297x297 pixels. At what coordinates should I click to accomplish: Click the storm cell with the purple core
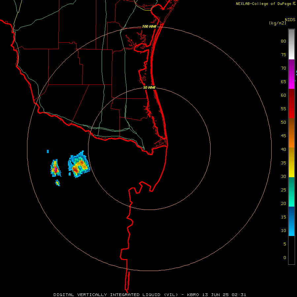pyautogui.click(x=55, y=168)
